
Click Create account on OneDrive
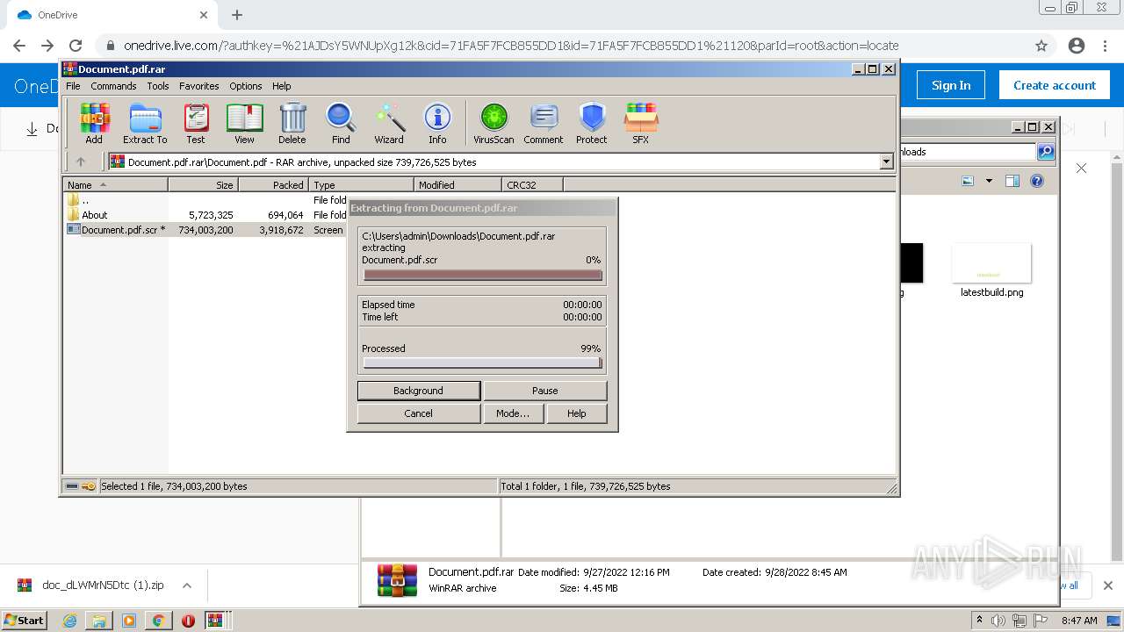tap(1054, 85)
